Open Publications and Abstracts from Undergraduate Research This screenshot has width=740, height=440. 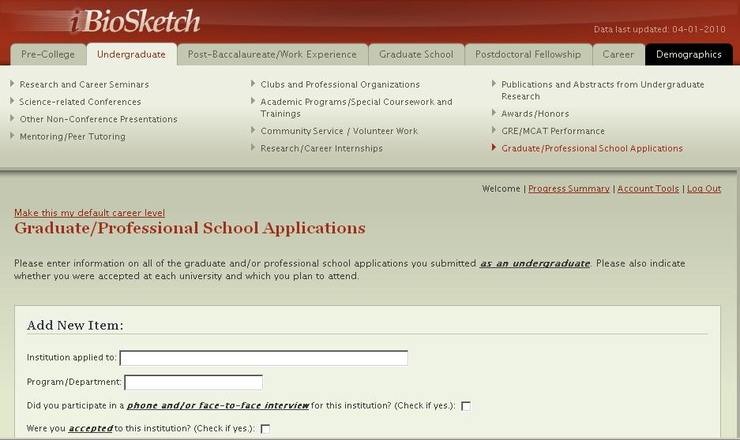pyautogui.click(x=603, y=90)
